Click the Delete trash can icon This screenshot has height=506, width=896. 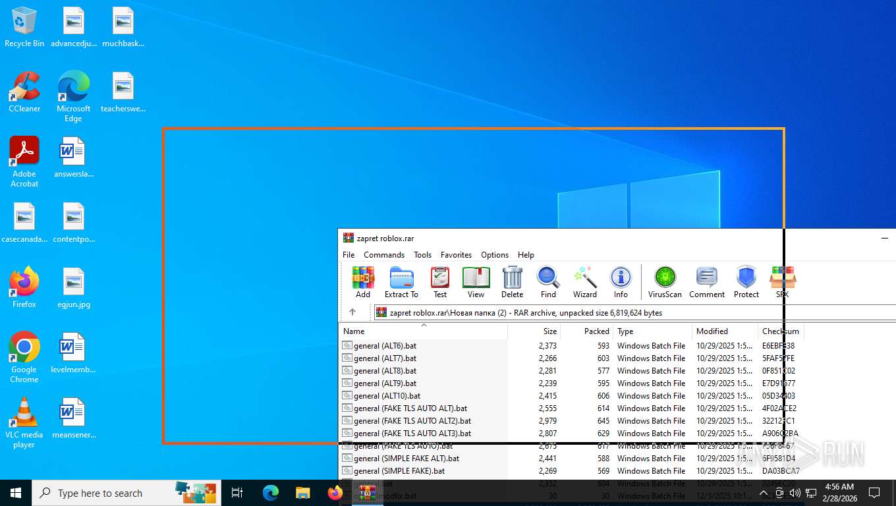pyautogui.click(x=512, y=283)
